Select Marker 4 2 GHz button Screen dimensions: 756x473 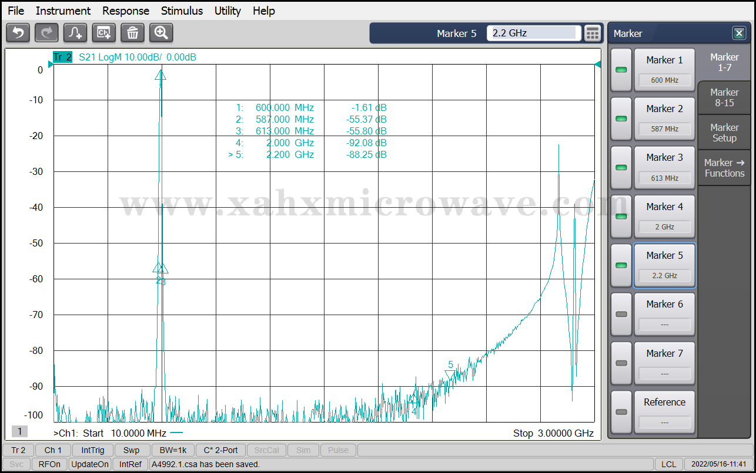tap(664, 217)
